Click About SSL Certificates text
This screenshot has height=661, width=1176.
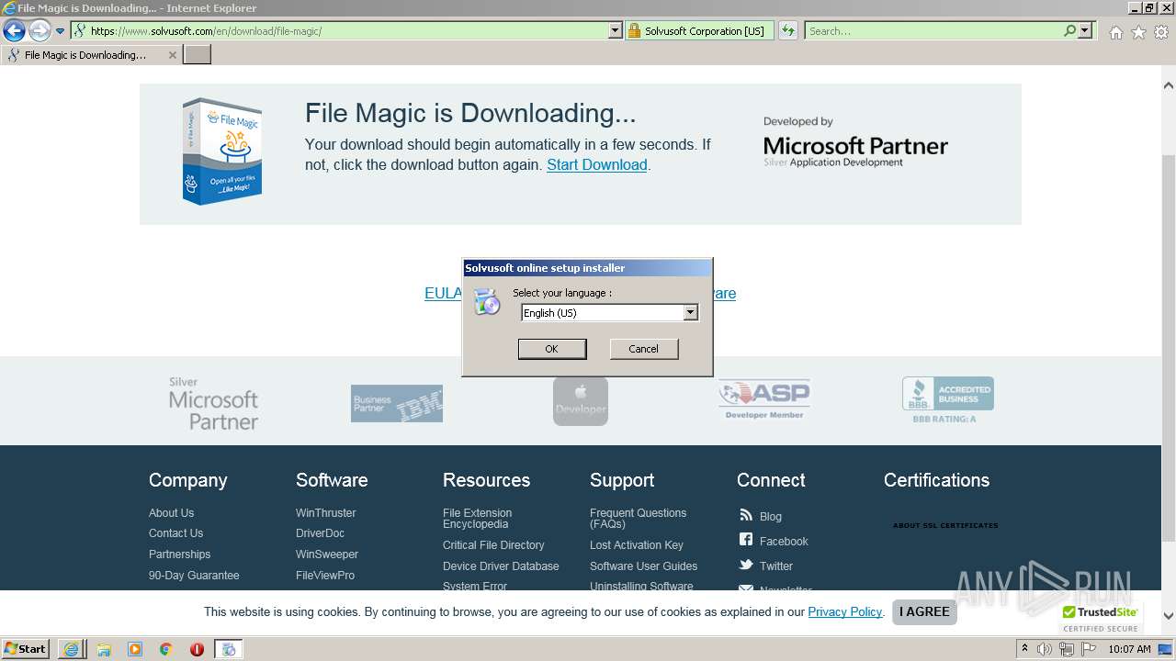tap(945, 526)
